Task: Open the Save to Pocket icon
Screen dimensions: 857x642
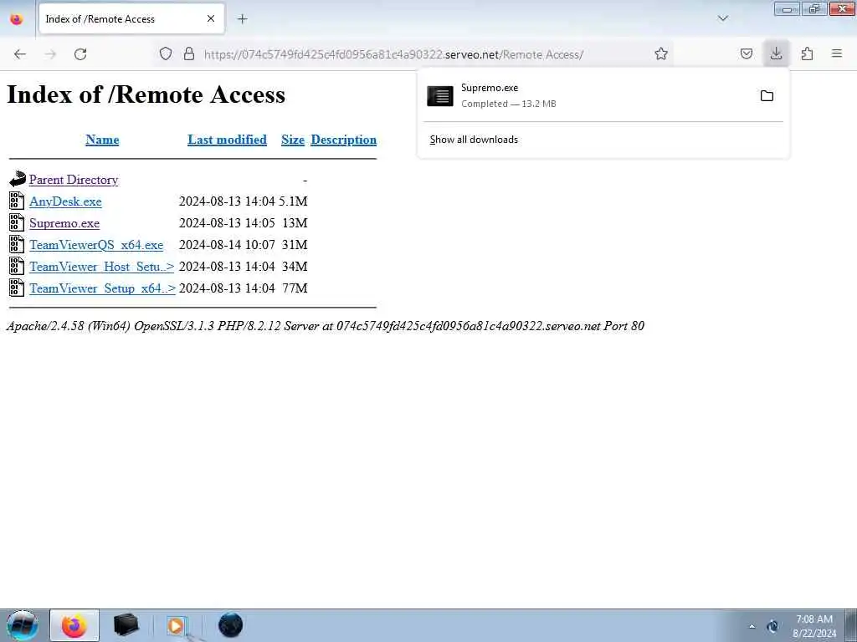Action: 746,53
